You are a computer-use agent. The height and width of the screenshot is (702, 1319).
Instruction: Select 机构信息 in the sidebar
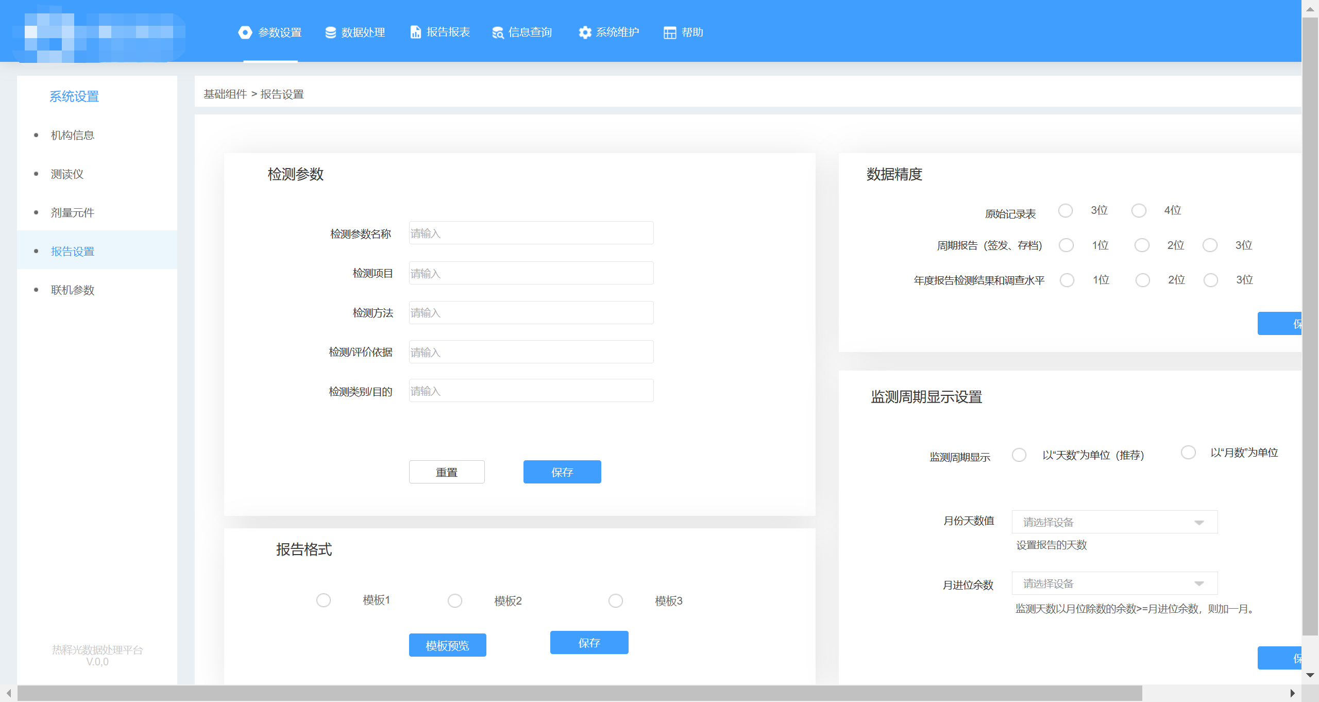tap(97, 135)
